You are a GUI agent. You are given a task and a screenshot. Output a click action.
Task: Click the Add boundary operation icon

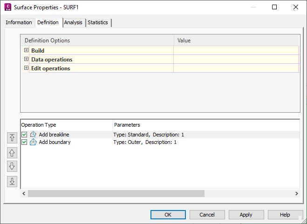point(33,142)
